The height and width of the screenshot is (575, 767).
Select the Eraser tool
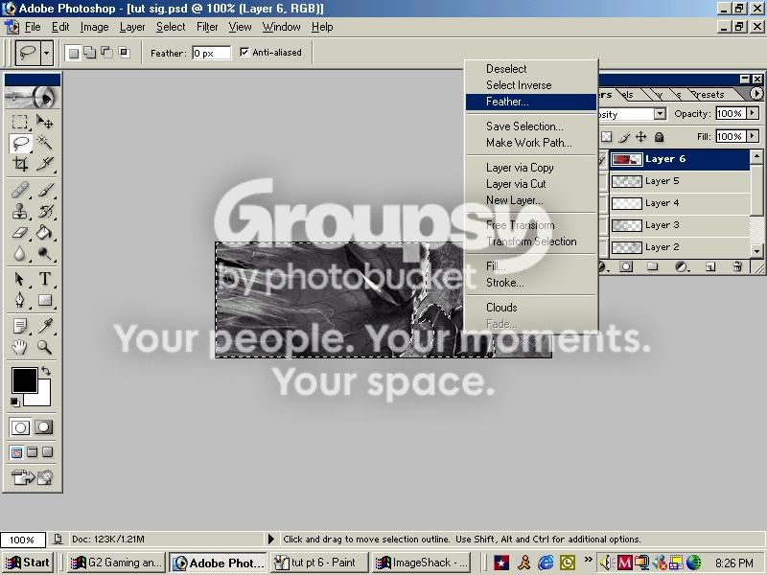19,233
